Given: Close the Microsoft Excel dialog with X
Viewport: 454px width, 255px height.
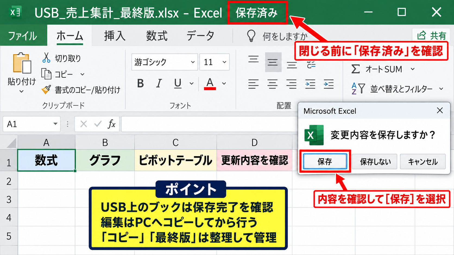Looking at the screenshot, I should [440, 110].
